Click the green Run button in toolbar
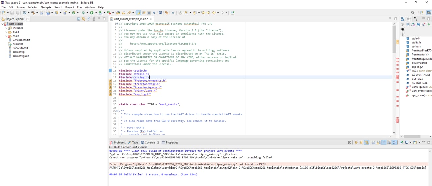The width and height of the screenshot is (432, 186). pyautogui.click(x=91, y=13)
